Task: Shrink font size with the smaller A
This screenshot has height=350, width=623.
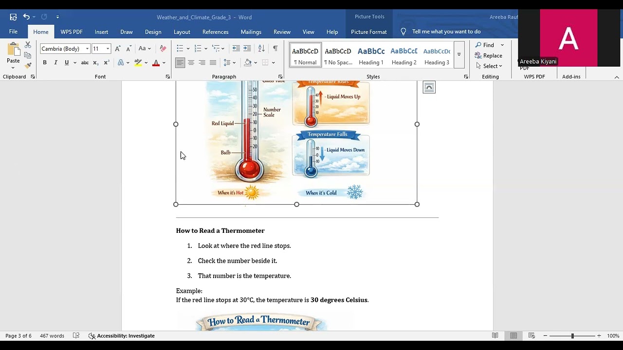Action: point(129,49)
